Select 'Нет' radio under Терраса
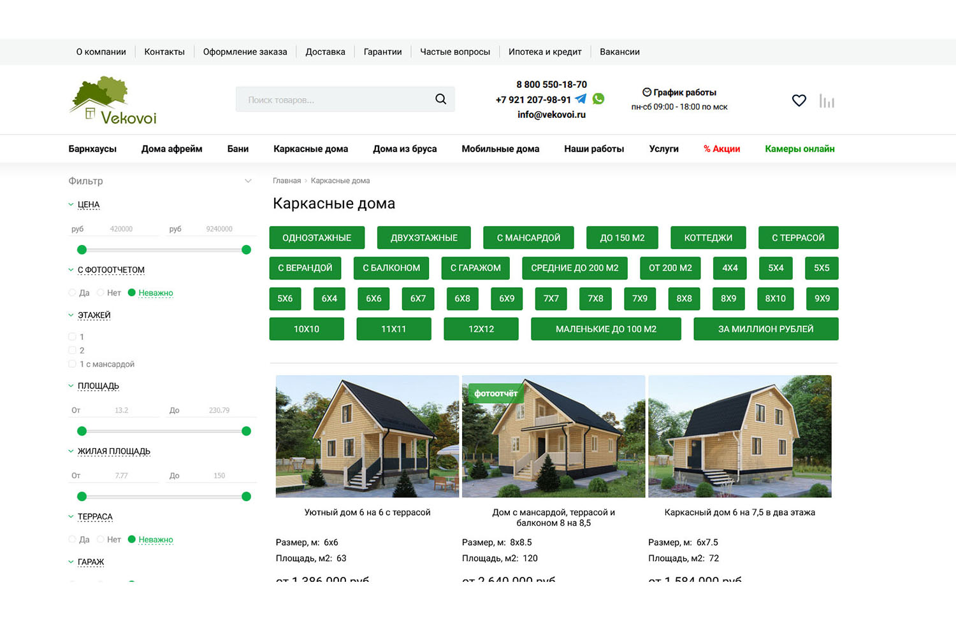 (101, 539)
